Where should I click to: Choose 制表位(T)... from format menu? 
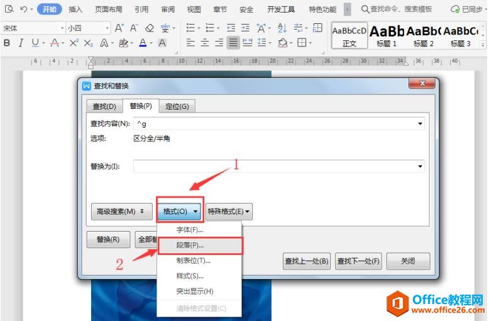(200, 261)
